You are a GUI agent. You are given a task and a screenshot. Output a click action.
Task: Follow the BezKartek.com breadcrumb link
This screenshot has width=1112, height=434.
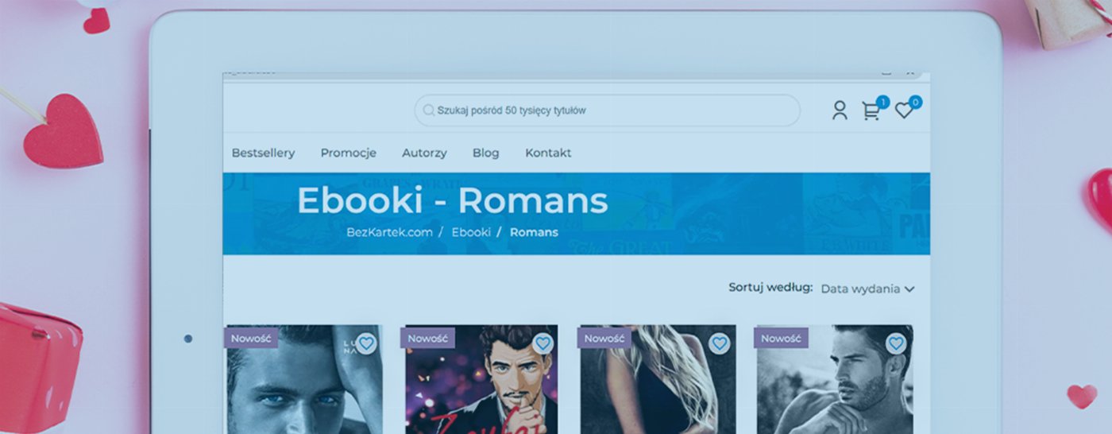tap(389, 232)
